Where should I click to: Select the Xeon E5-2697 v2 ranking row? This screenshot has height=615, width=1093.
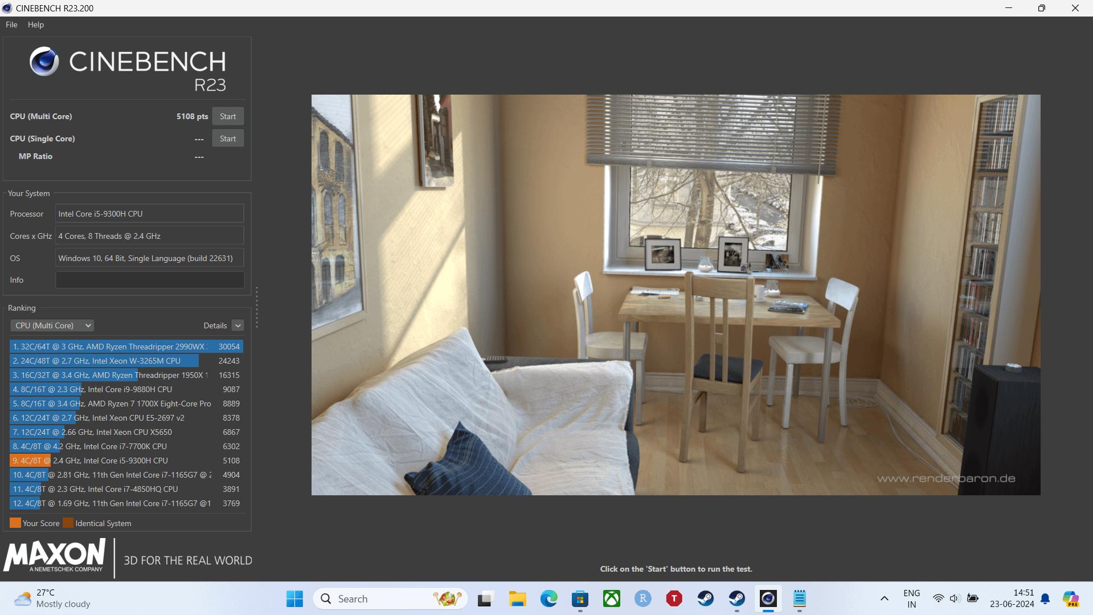(126, 418)
